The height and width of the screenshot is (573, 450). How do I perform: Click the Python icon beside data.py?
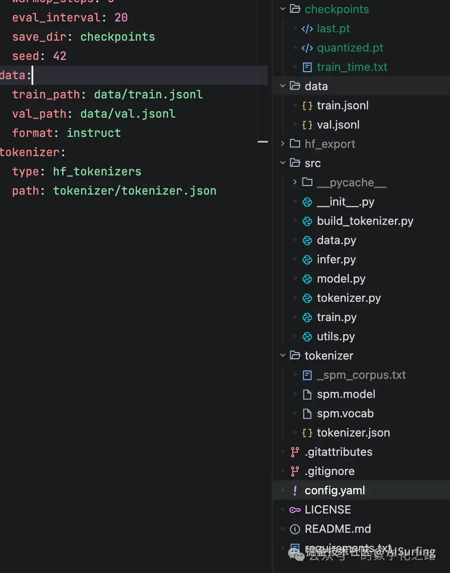[307, 240]
